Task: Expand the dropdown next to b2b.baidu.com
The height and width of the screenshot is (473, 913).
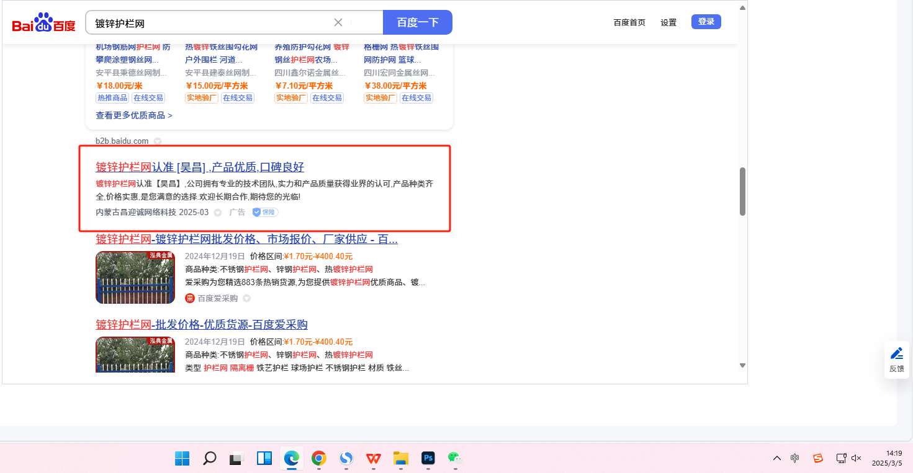Action: (x=158, y=141)
